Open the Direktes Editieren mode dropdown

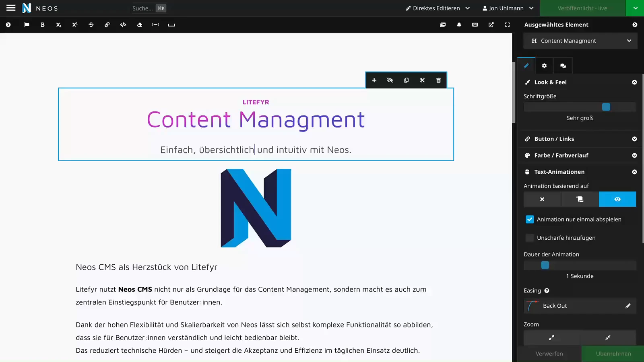pyautogui.click(x=438, y=8)
